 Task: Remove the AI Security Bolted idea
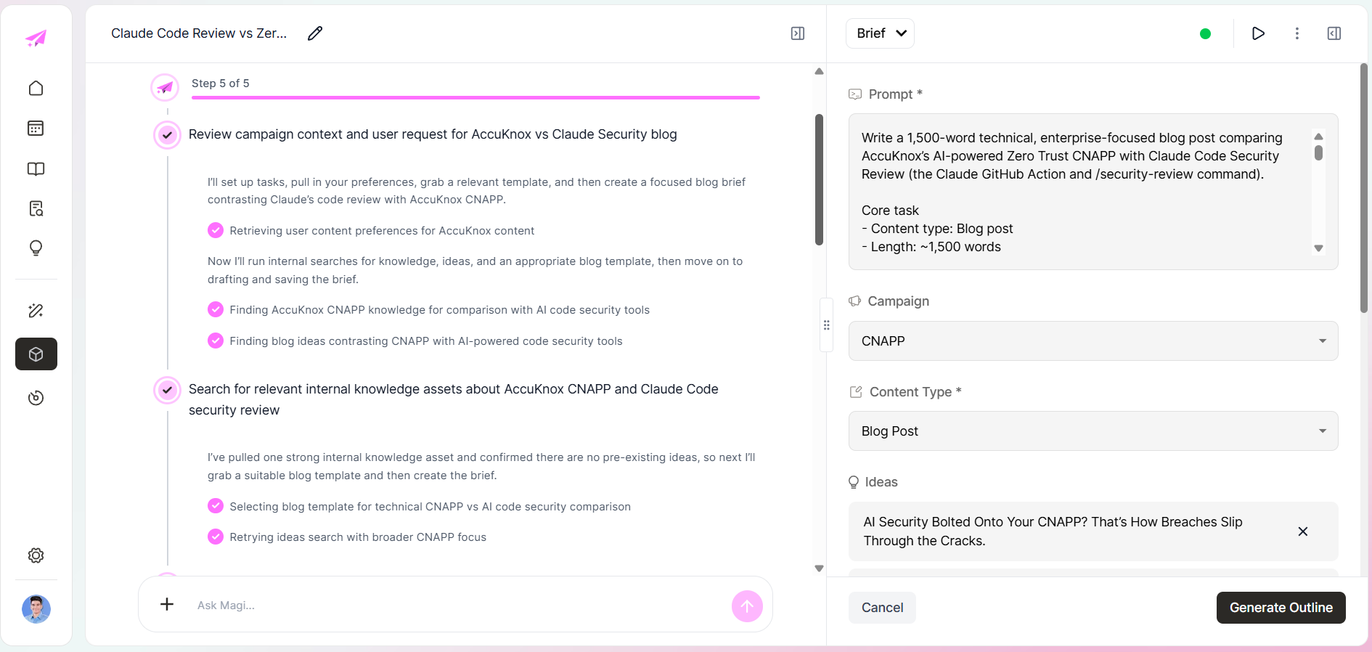pos(1303,531)
